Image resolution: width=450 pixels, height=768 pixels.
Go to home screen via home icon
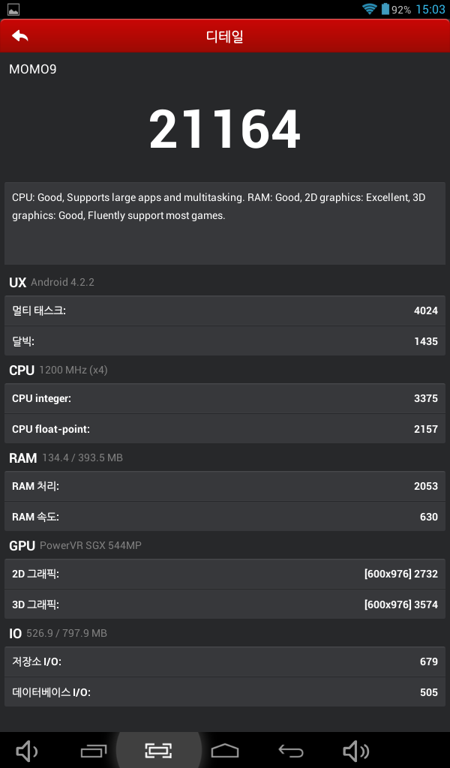point(225,750)
